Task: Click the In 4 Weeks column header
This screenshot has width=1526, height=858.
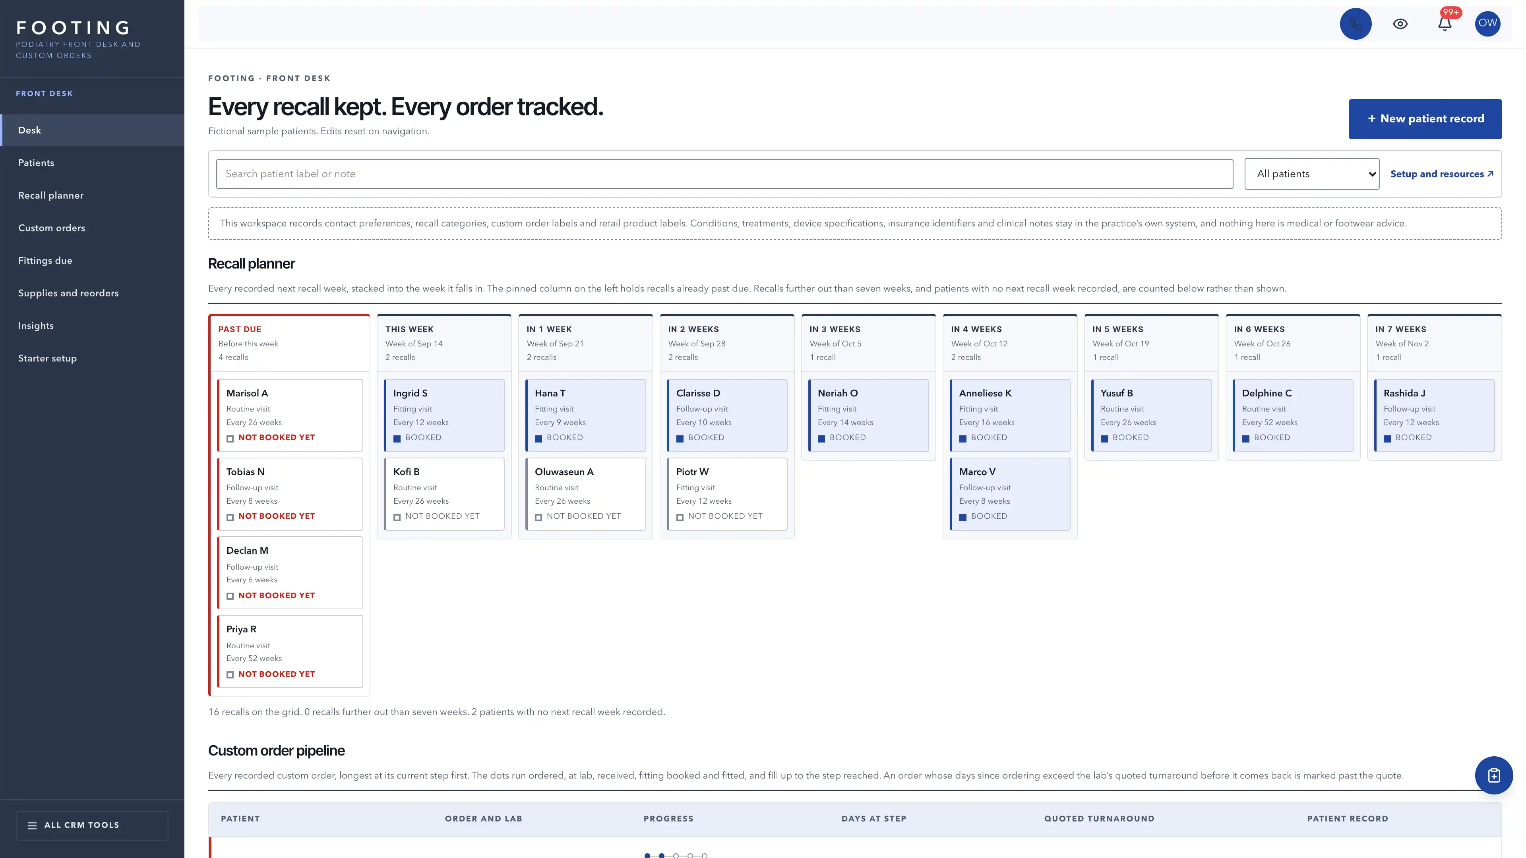Action: [x=976, y=329]
